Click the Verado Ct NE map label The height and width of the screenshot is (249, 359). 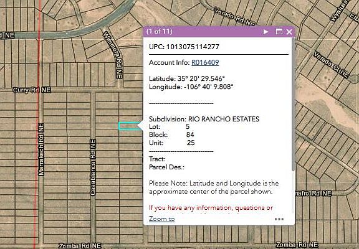[332, 65]
